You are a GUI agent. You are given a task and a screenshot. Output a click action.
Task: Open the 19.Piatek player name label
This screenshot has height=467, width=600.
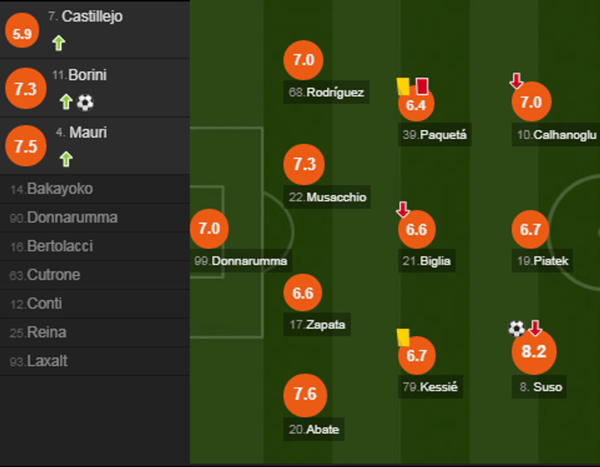tap(543, 261)
